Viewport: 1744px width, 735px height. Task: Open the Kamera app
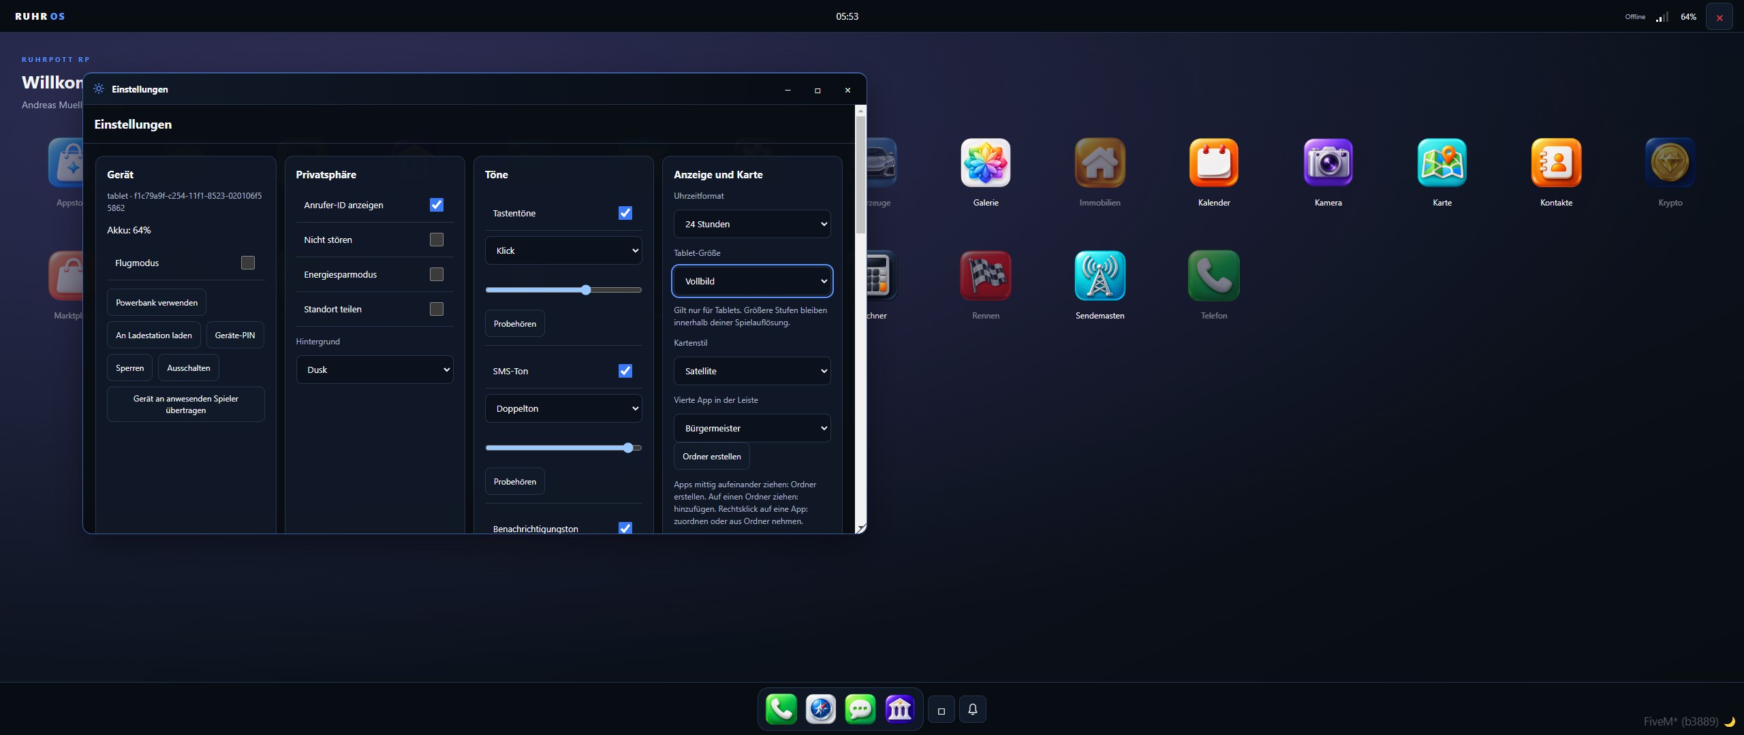pyautogui.click(x=1328, y=163)
